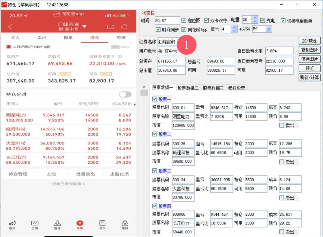The height and width of the screenshot is (237, 323).
Task: Click the 保存图片 button
Action: pos(309,59)
